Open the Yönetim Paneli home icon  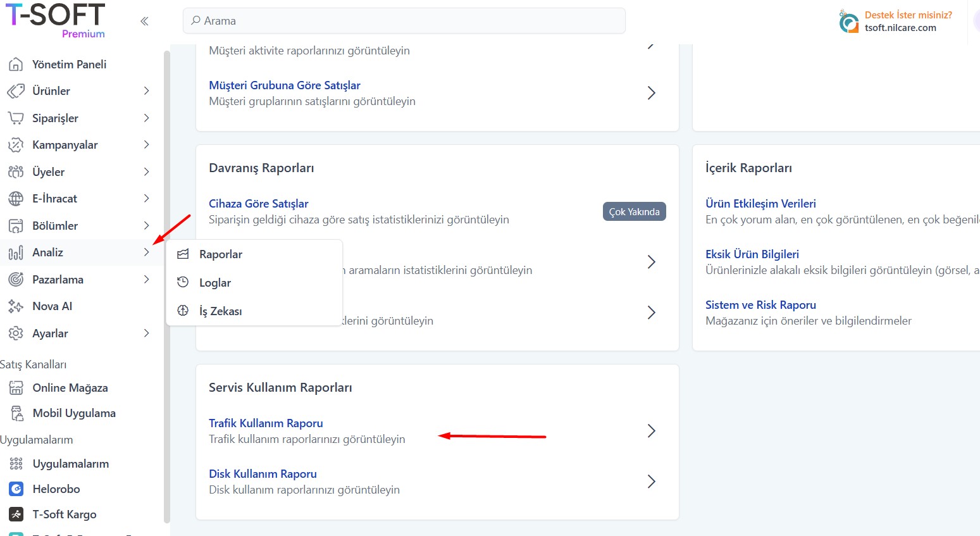click(x=16, y=64)
